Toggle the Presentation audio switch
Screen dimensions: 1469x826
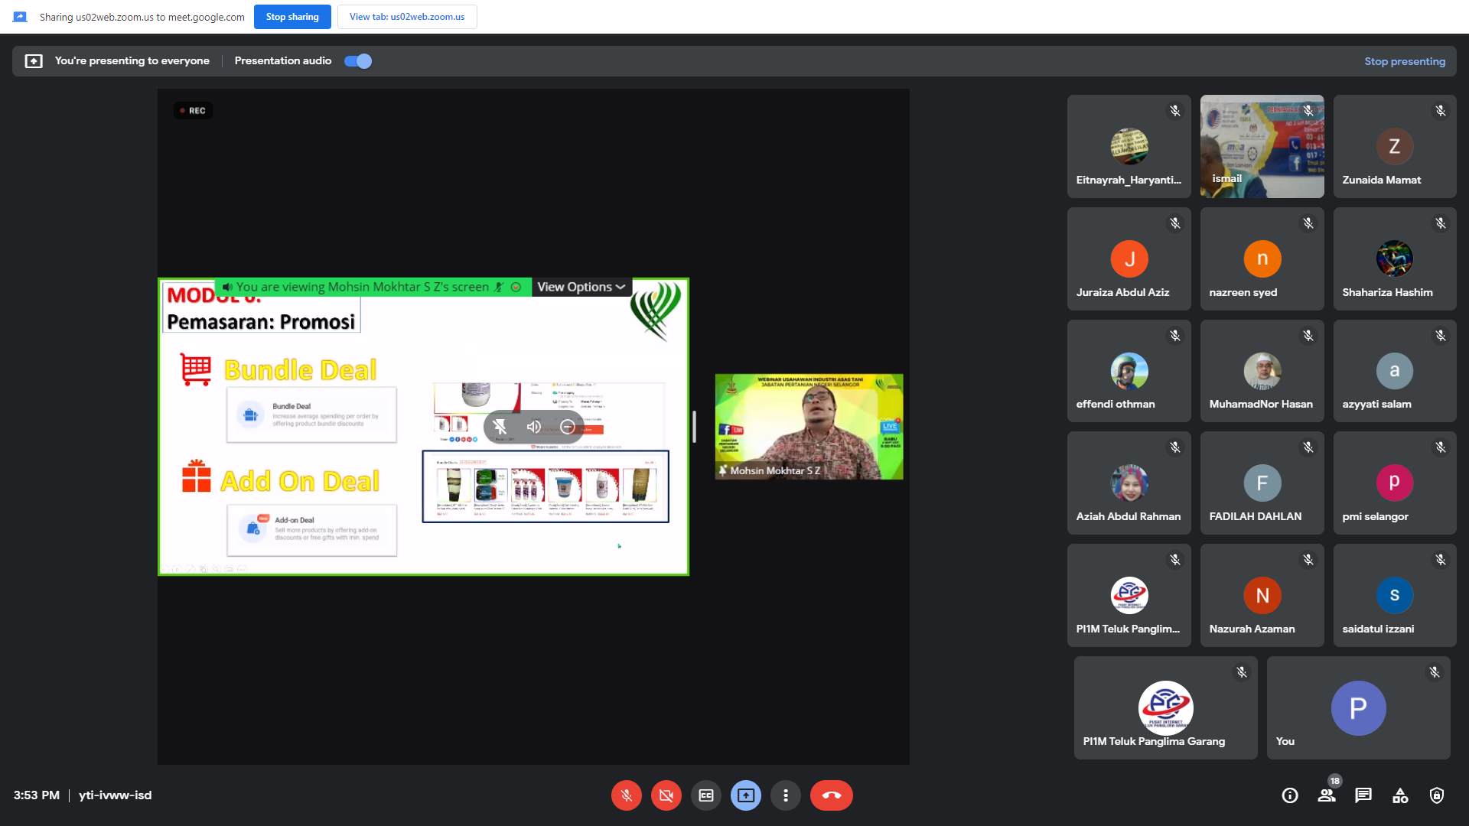tap(358, 61)
